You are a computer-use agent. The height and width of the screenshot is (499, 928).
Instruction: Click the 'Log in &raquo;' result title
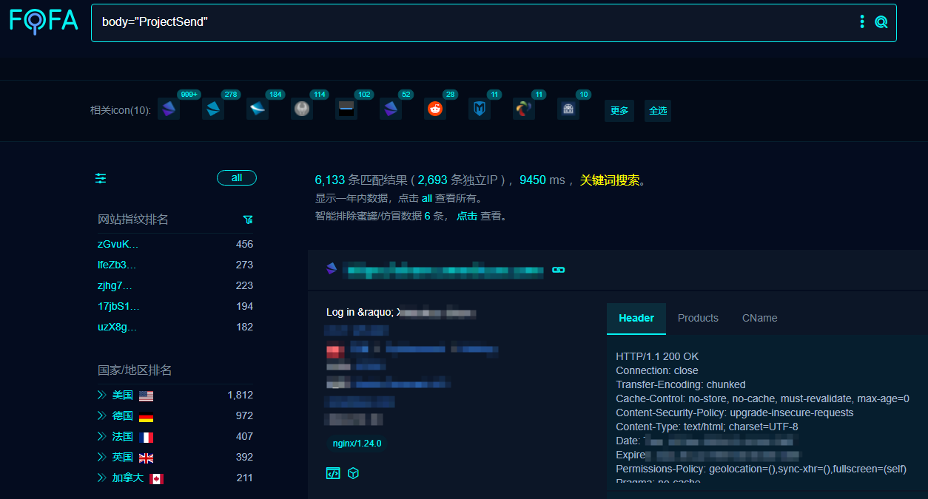point(360,312)
